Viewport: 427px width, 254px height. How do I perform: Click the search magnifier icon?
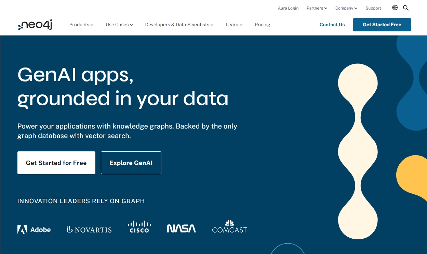[x=406, y=8]
